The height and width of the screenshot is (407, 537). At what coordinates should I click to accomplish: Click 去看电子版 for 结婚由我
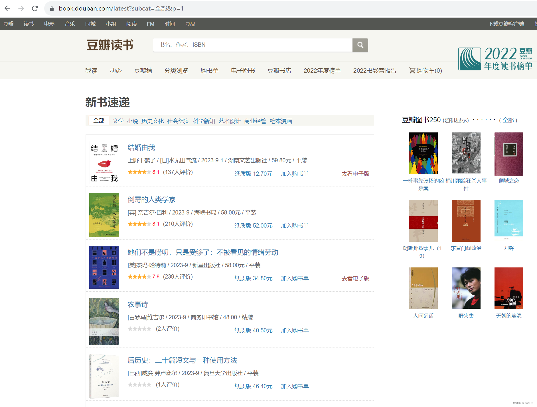pos(356,174)
